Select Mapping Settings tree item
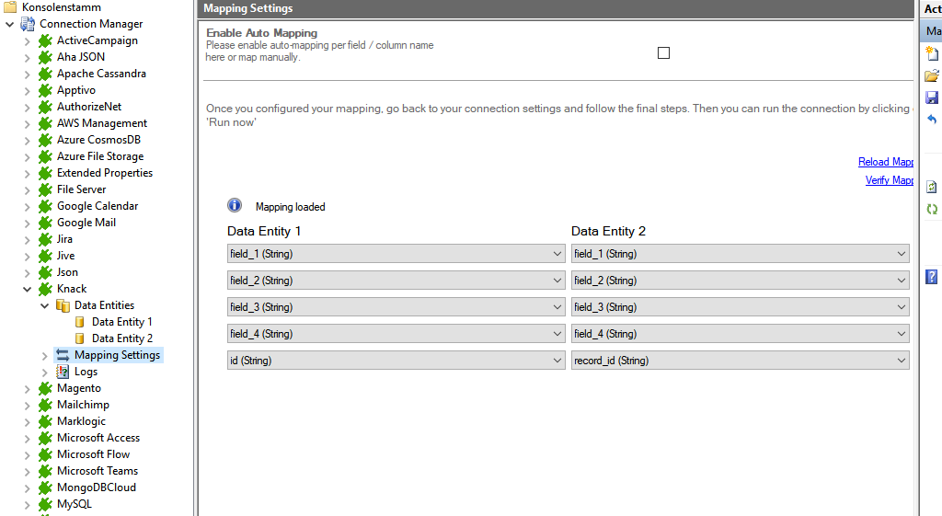 [117, 355]
